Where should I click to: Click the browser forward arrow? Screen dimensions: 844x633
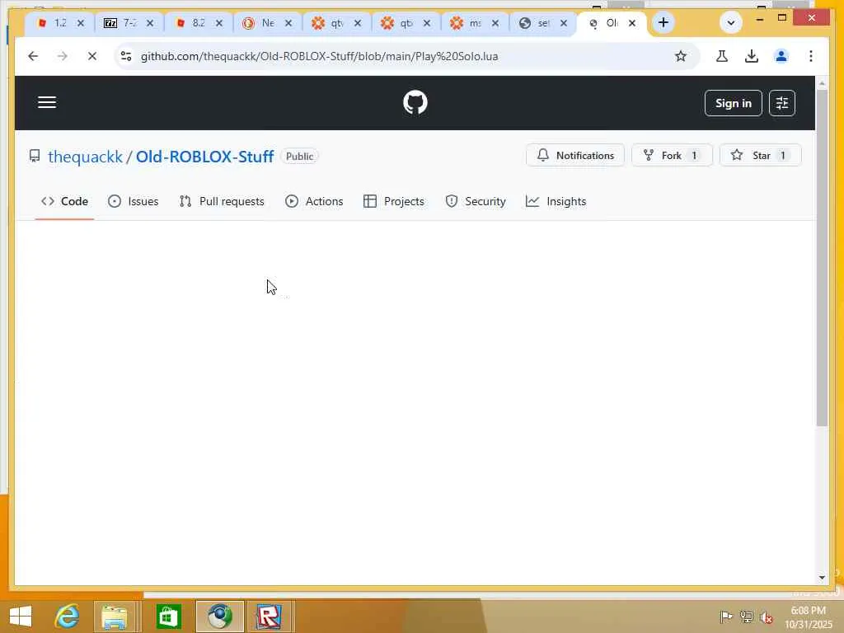click(63, 56)
